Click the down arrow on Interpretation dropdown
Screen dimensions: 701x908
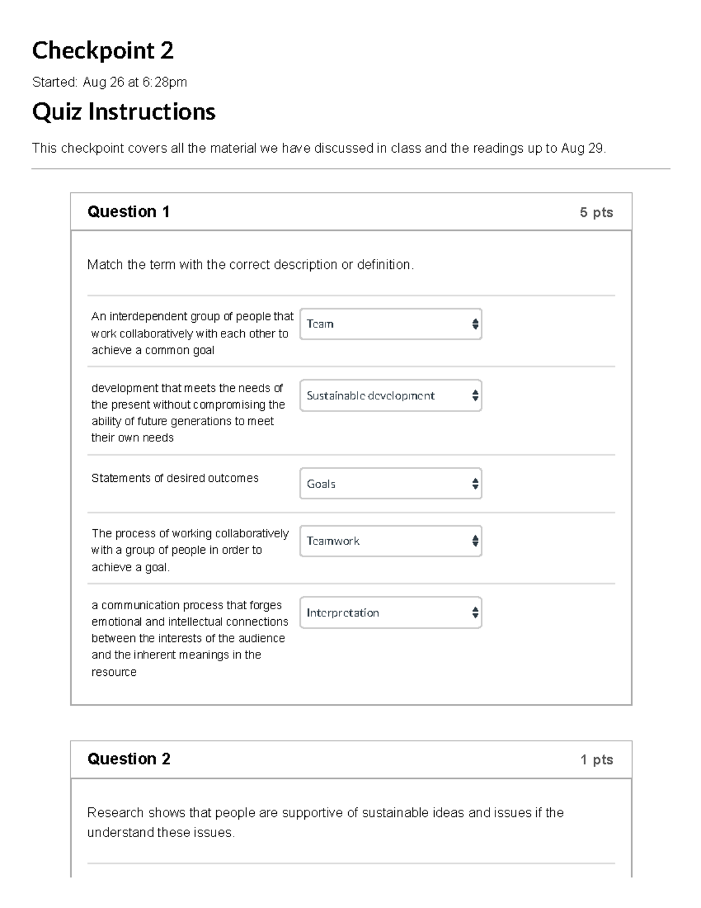[x=474, y=616]
